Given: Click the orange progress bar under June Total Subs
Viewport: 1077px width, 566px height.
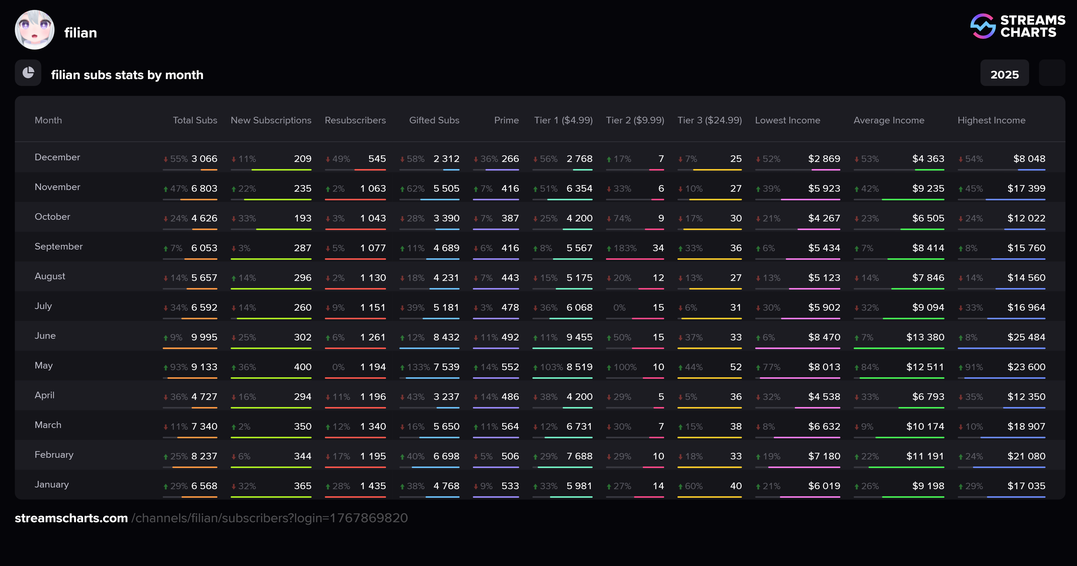Looking at the screenshot, I should (x=190, y=348).
